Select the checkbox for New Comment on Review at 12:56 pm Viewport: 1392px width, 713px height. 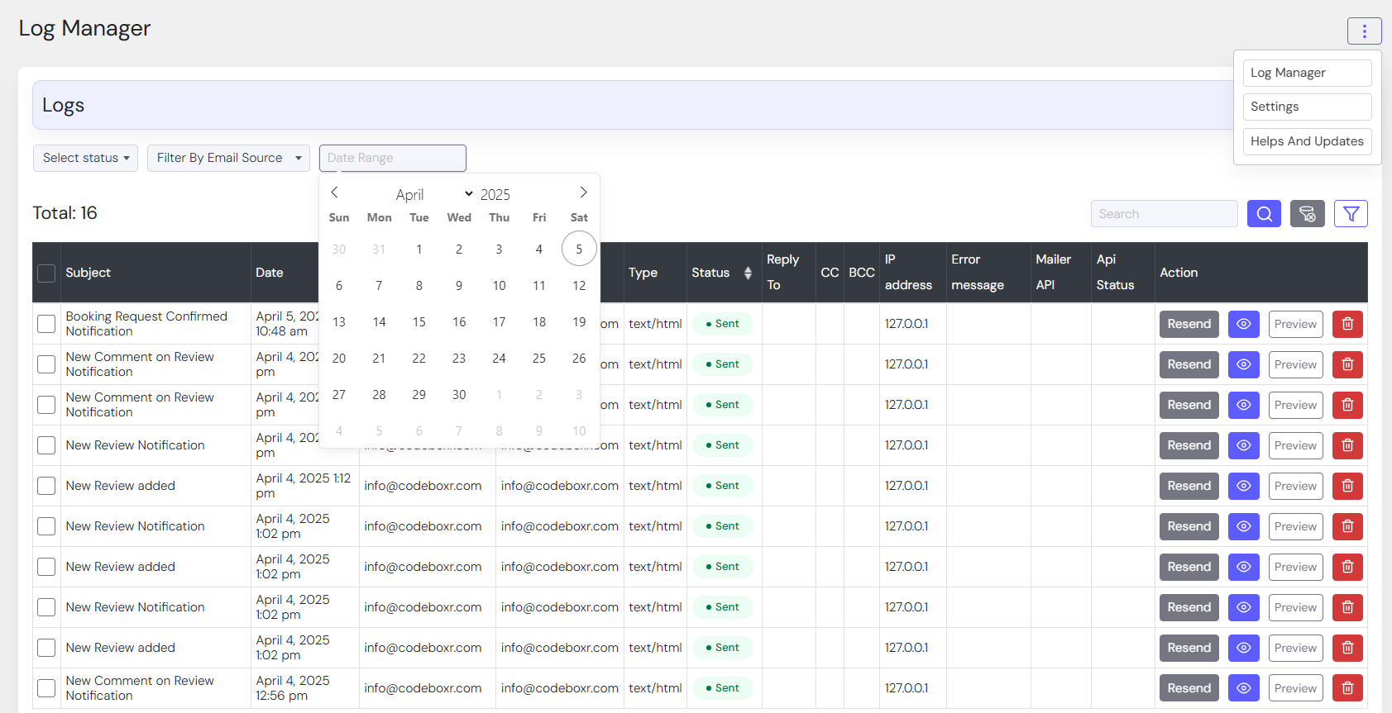point(46,688)
